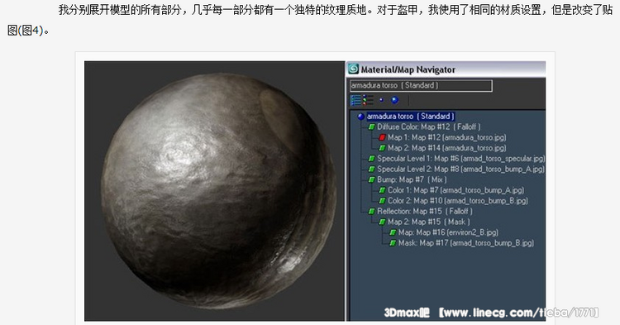Switch to View Small Icons button
620x325 pixels.
point(382,100)
